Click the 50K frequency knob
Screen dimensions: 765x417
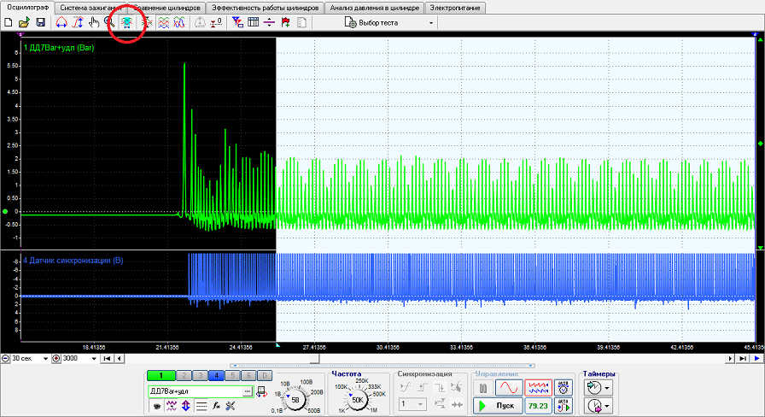[357, 400]
